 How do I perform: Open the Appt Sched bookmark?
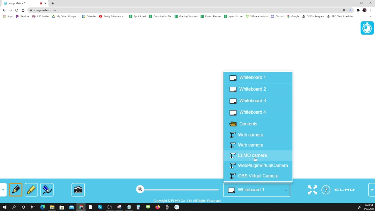(137, 16)
